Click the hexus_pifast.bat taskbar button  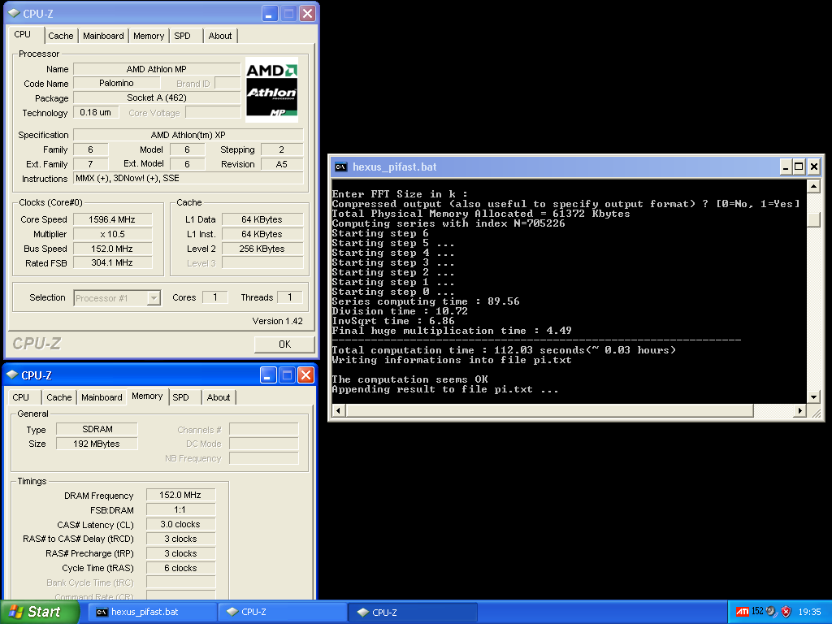(x=152, y=612)
